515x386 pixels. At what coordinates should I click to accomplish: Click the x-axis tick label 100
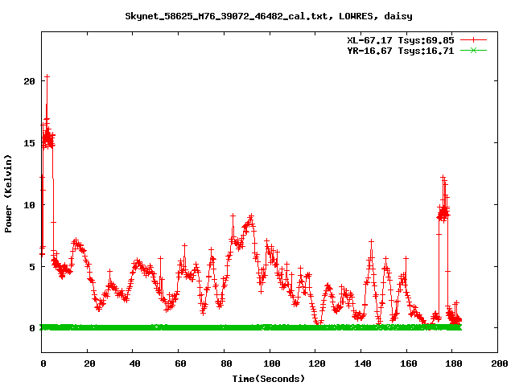pyautogui.click(x=272, y=363)
